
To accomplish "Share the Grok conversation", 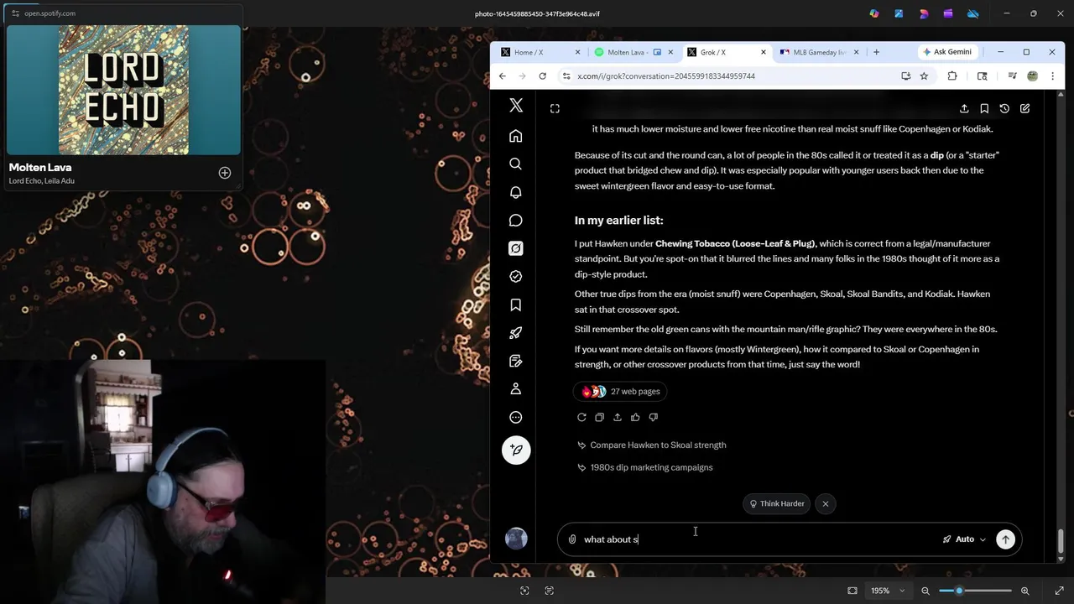I will 964,108.
